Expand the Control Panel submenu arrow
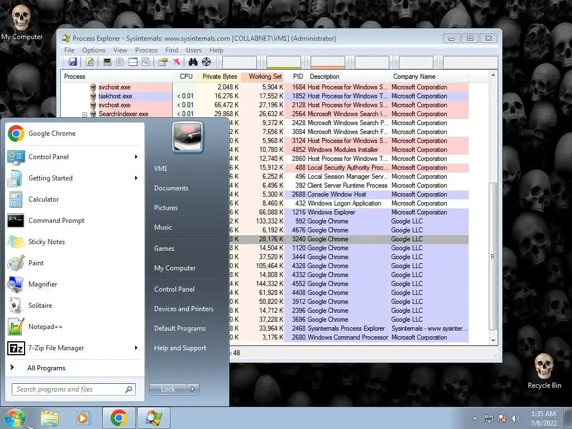The height and width of the screenshot is (429, 572). pos(136,157)
